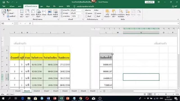180x101 pixels.
Task: Open theme Effects menu
Action: (x=11, y=16)
